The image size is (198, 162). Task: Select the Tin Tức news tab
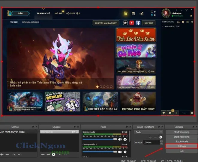(14, 22)
